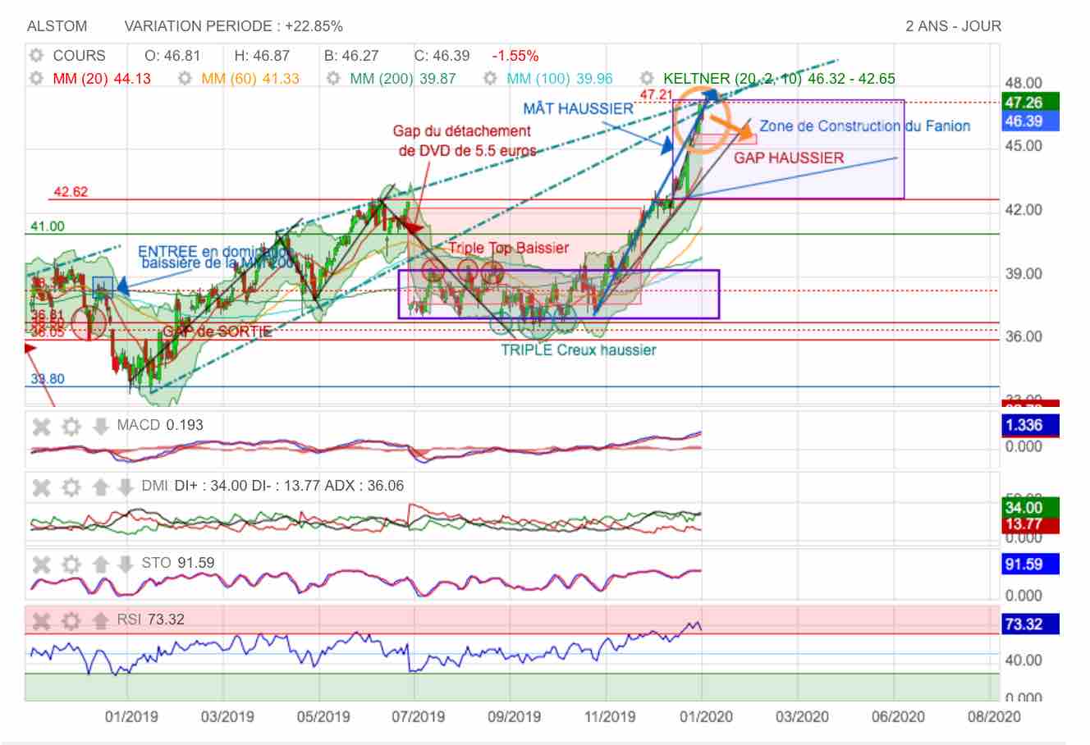The width and height of the screenshot is (1090, 745).
Task: Select the 'MM (200) 39.87' legend label
Action: coord(403,79)
